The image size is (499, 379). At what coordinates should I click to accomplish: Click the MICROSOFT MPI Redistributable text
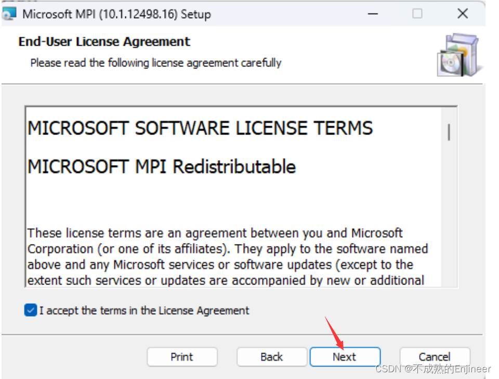(162, 167)
